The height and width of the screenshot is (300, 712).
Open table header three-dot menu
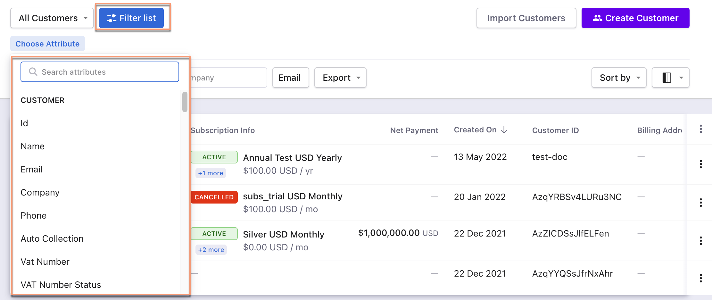point(701,129)
